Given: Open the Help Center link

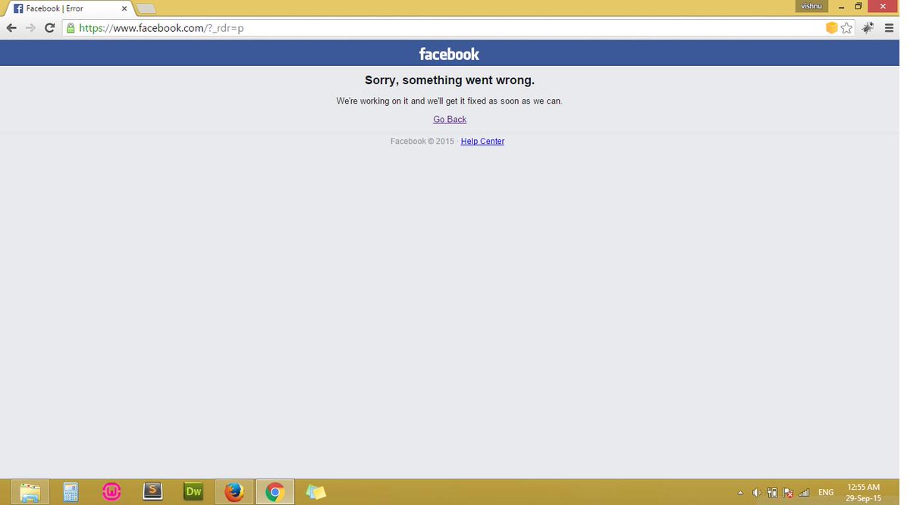Looking at the screenshot, I should click(482, 142).
